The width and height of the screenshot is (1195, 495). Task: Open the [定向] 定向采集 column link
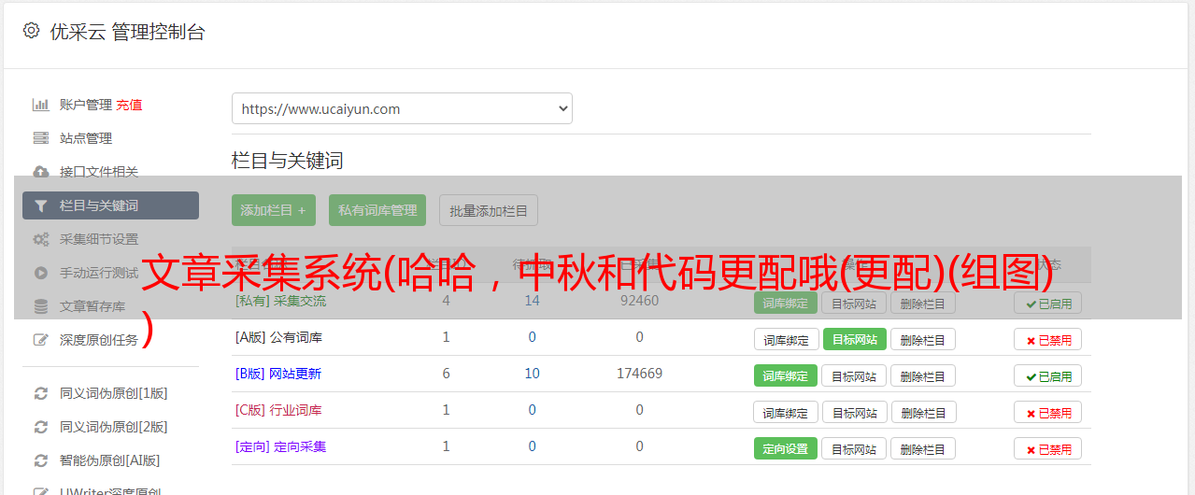click(280, 446)
